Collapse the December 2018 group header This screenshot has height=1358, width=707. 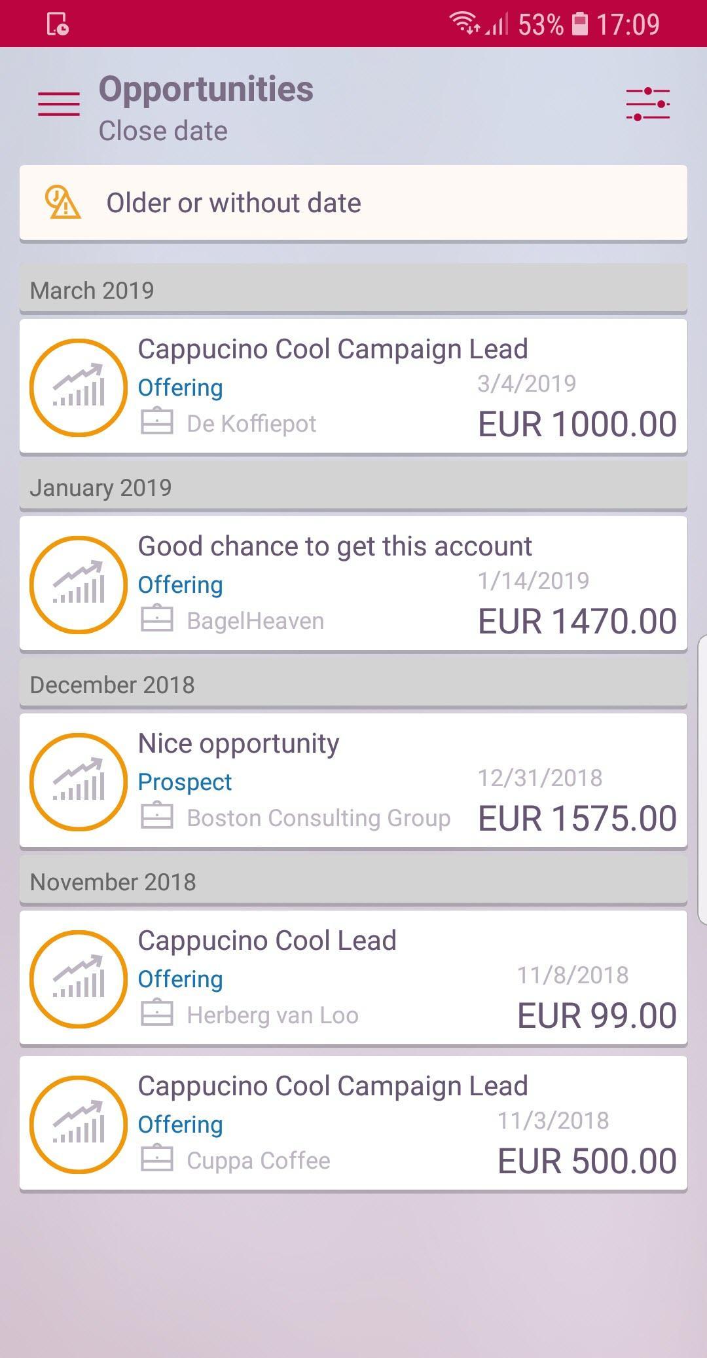pyautogui.click(x=353, y=683)
